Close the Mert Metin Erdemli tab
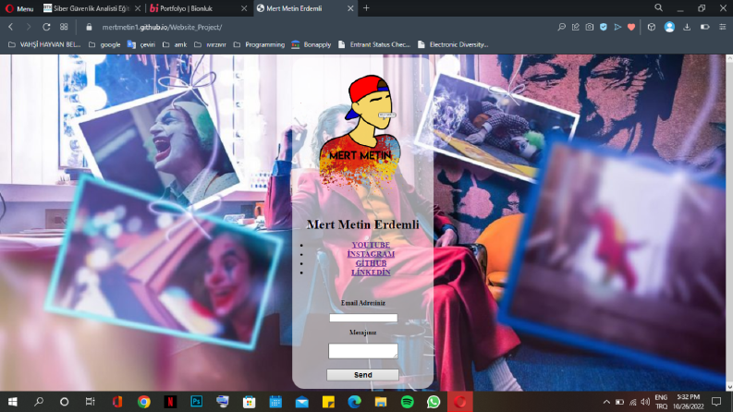The image size is (733, 412). pyautogui.click(x=350, y=8)
